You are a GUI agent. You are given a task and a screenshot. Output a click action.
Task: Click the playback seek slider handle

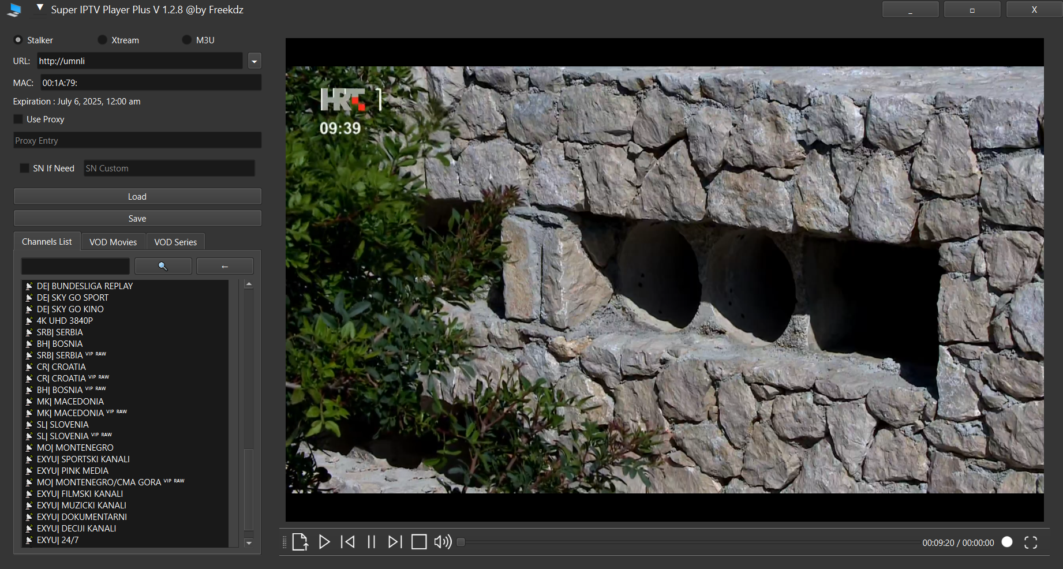click(x=461, y=542)
